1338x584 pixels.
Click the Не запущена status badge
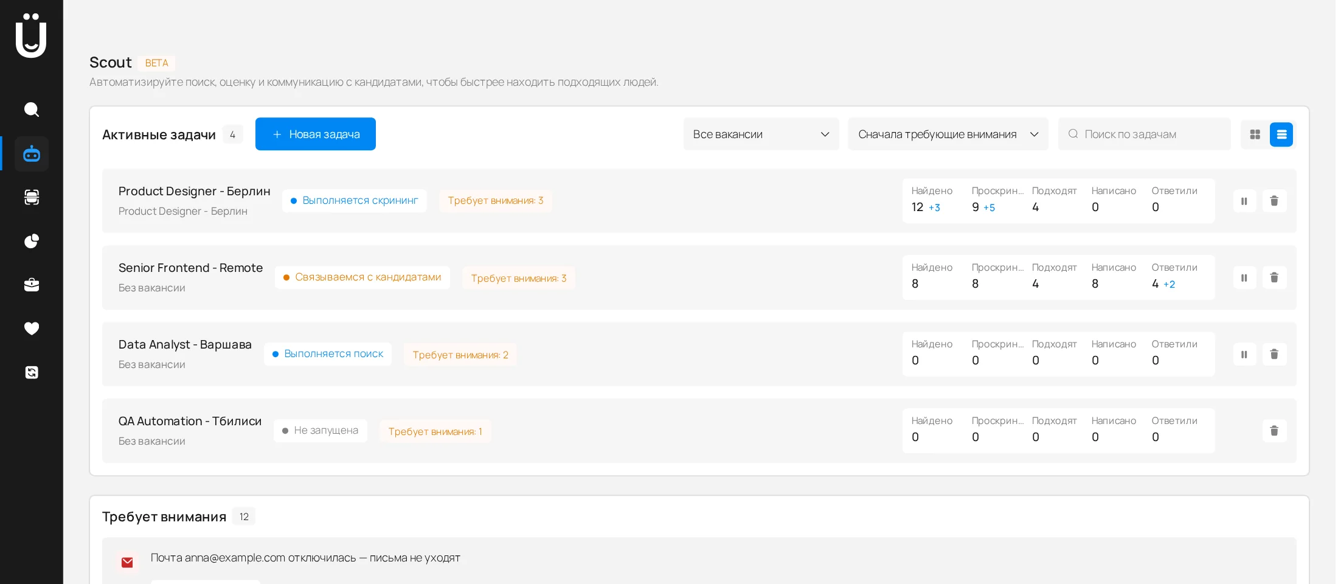321,431
